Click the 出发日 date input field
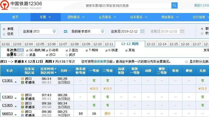209x117 pixels. (x=133, y=31)
